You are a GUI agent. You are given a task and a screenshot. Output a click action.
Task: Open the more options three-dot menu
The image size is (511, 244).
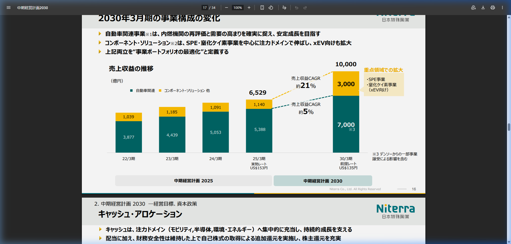coord(502,8)
